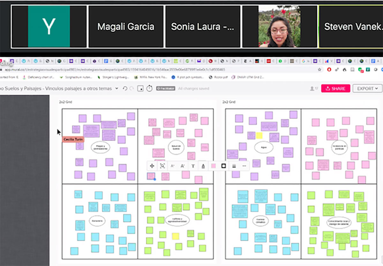383x266 pixels.
Task: Click the SHARE button
Action: pyautogui.click(x=335, y=89)
